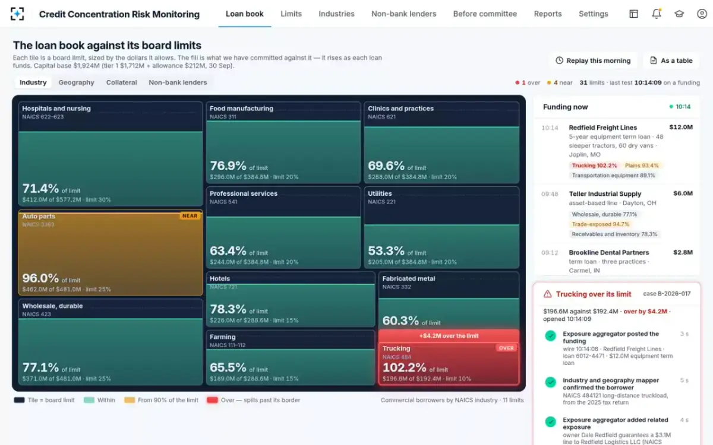Screen dimensions: 713x445
Task: Open the Hotels tile
Action: click(291, 299)
